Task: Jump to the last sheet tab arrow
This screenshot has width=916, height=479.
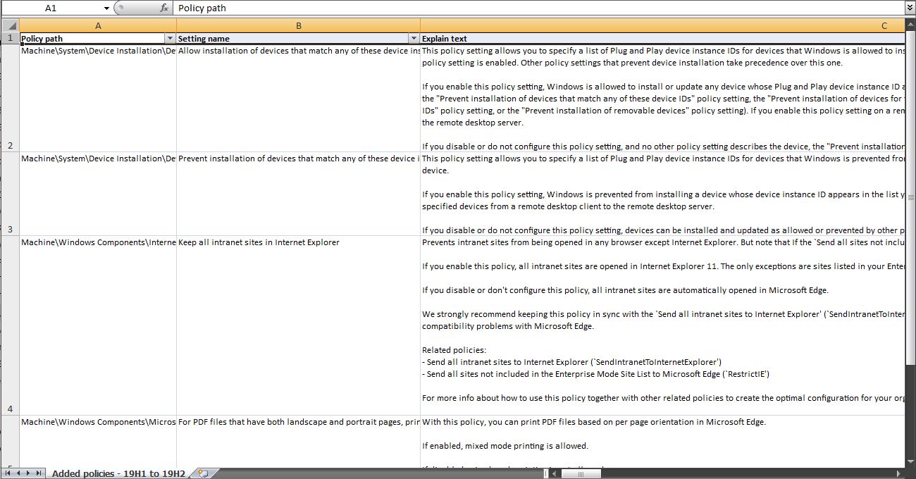Action: tap(38, 473)
